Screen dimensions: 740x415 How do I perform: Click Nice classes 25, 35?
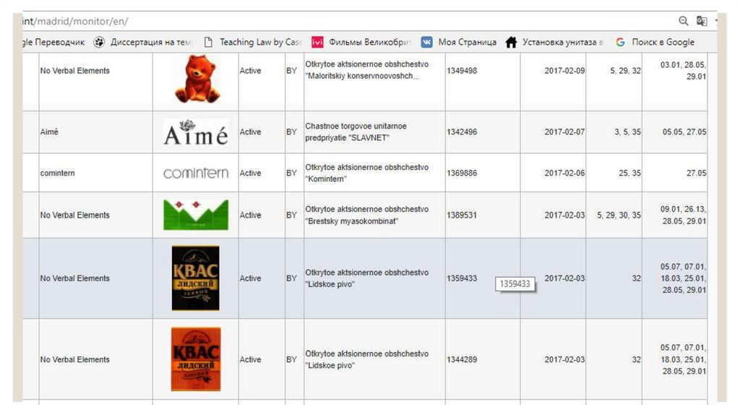[x=629, y=173]
